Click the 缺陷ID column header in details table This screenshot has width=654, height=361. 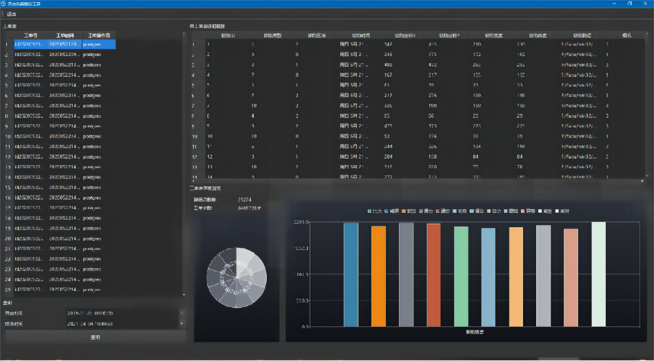(x=228, y=35)
